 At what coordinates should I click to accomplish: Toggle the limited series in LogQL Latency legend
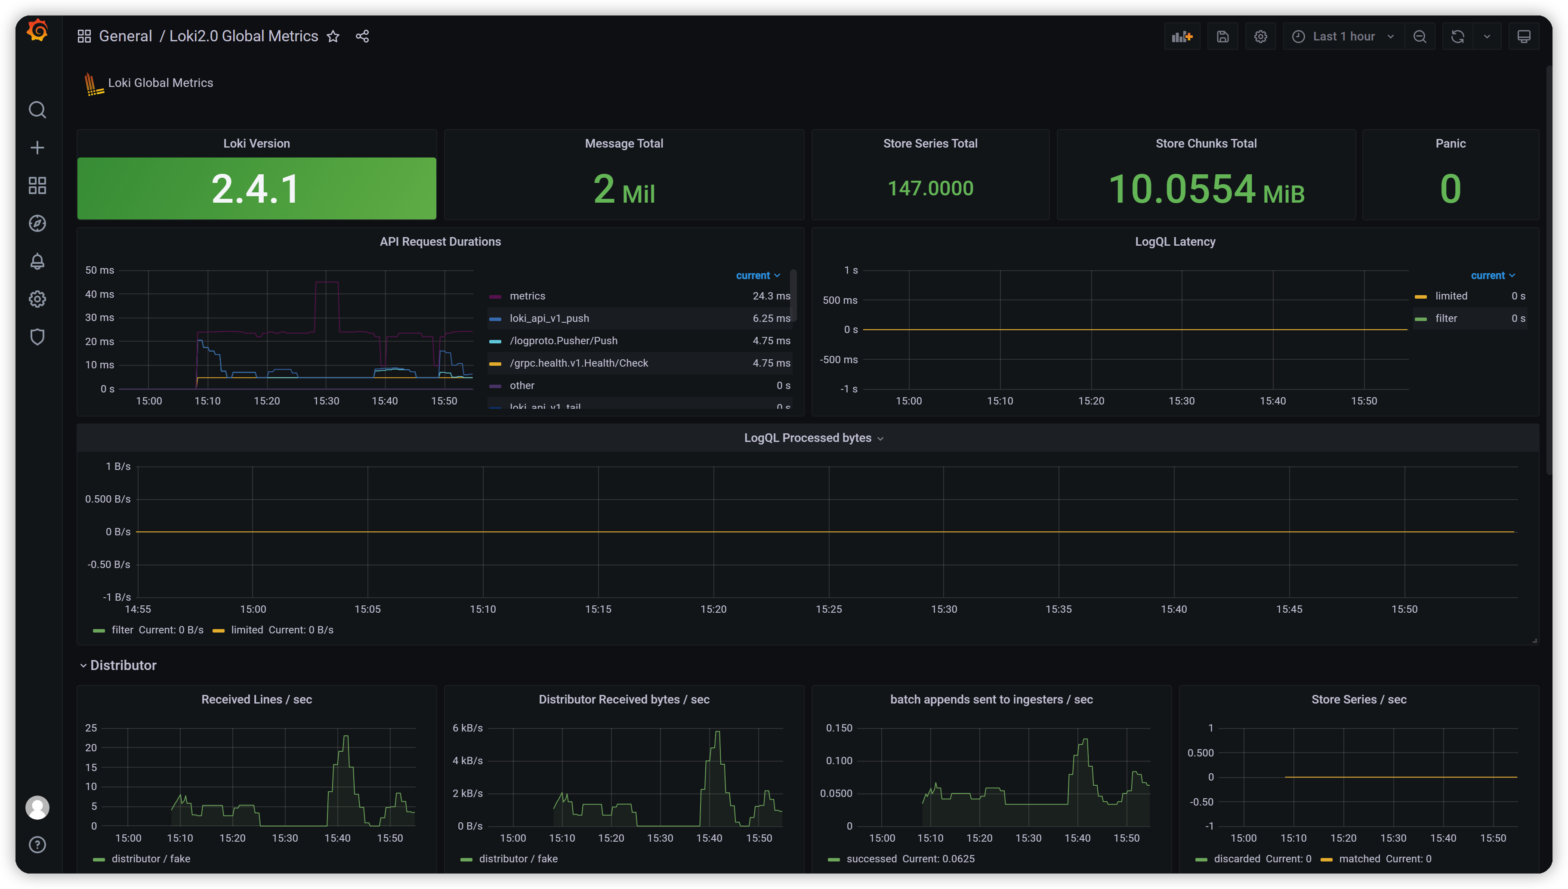[x=1451, y=296]
